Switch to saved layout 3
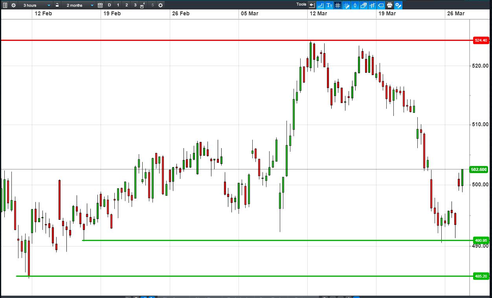This screenshot has height=298, width=492. [135, 5]
